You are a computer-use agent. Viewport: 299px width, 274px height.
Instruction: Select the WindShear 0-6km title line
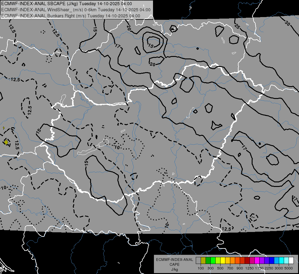(x=76, y=10)
